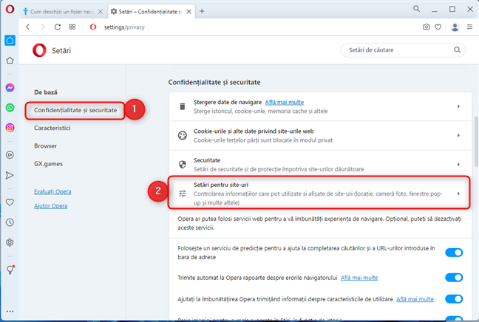Open Settings gear in the sidebar
Image resolution: width=479 pixels, height=322 pixels.
[10, 243]
